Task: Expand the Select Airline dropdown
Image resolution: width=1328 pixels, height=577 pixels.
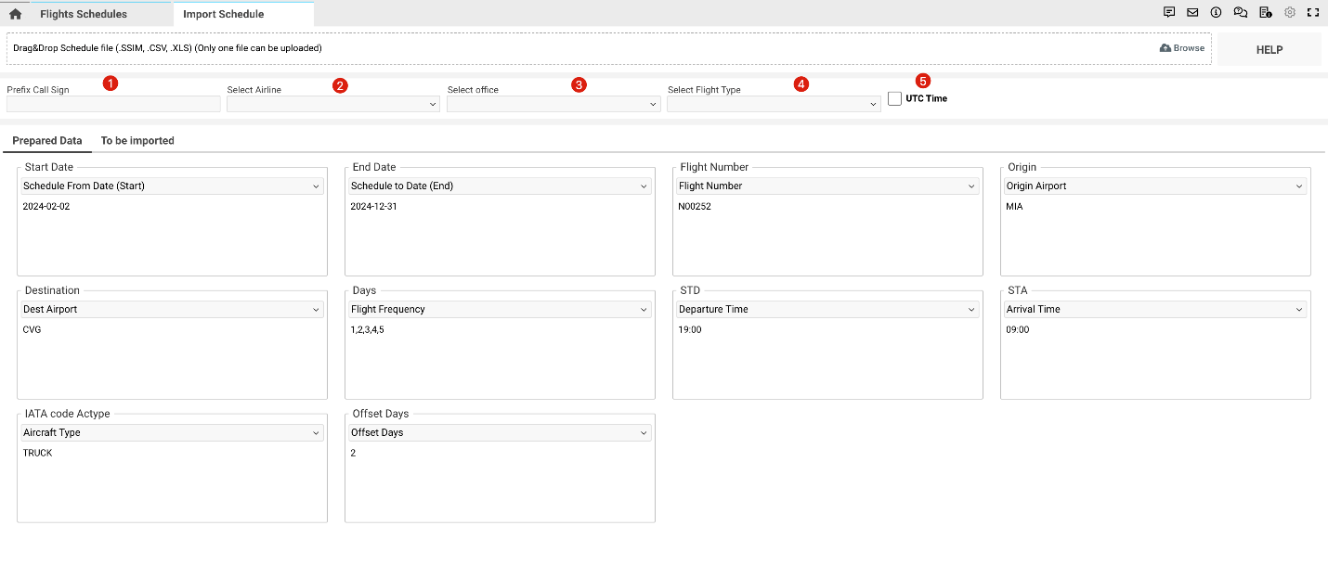Action: [332, 105]
